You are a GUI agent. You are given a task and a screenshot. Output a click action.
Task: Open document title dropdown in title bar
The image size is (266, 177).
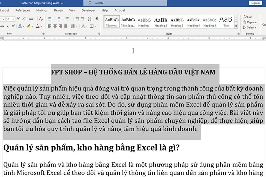click(x=66, y=3)
